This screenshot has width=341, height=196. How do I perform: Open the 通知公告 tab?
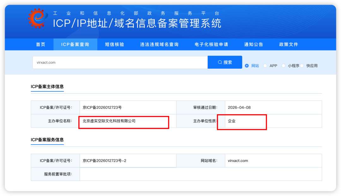click(x=254, y=44)
